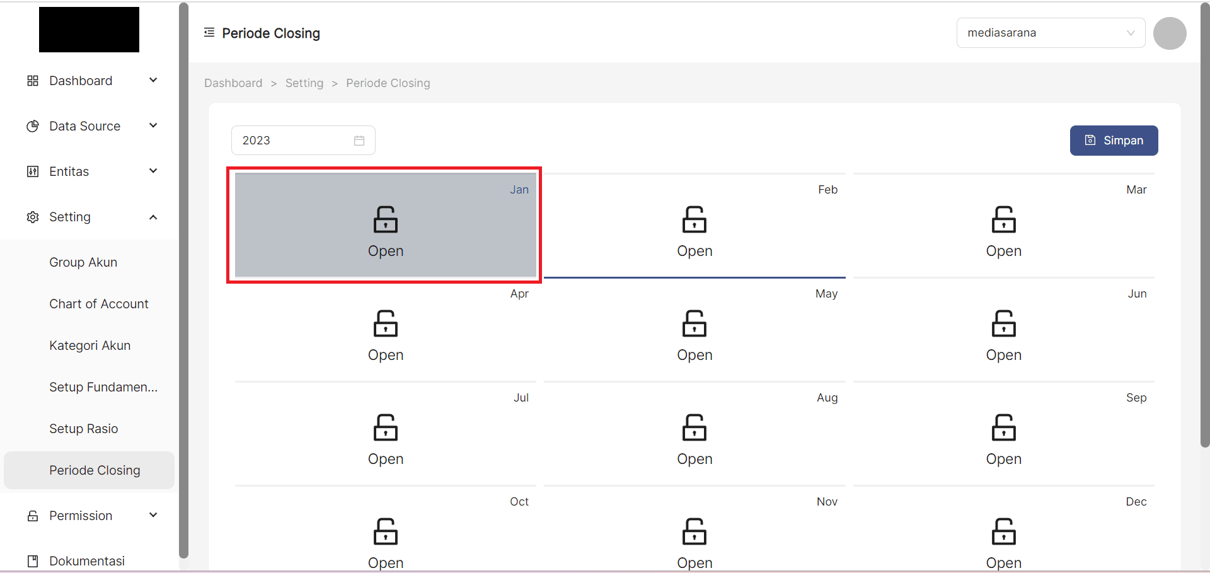Click the Dashboard grid icon in sidebar
This screenshot has height=573, width=1210.
33,81
